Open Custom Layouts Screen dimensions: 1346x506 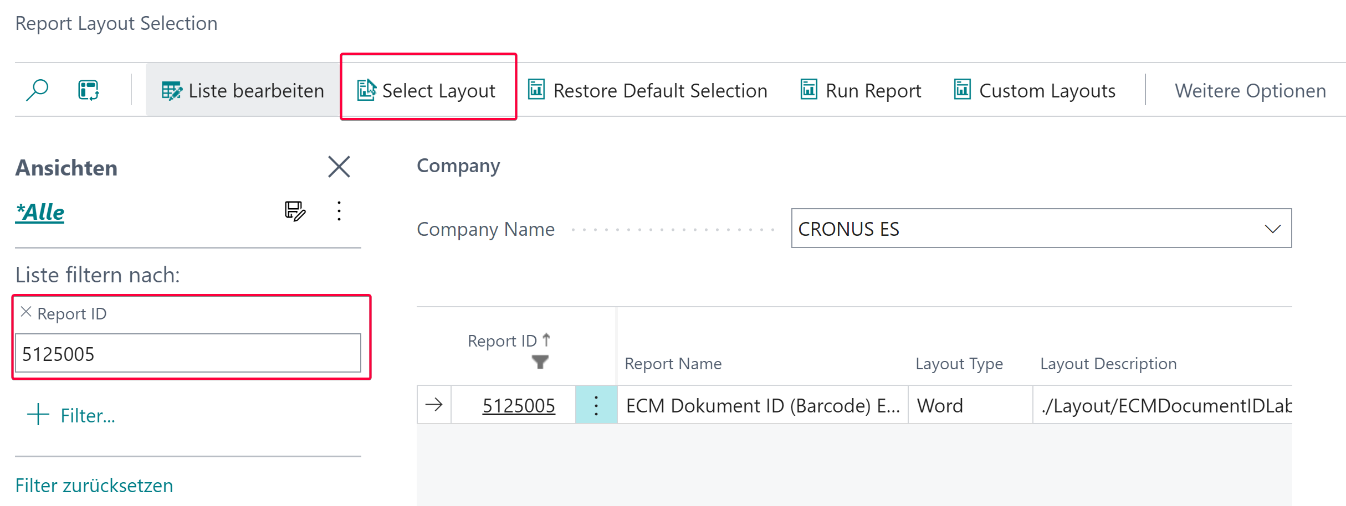pos(1035,90)
